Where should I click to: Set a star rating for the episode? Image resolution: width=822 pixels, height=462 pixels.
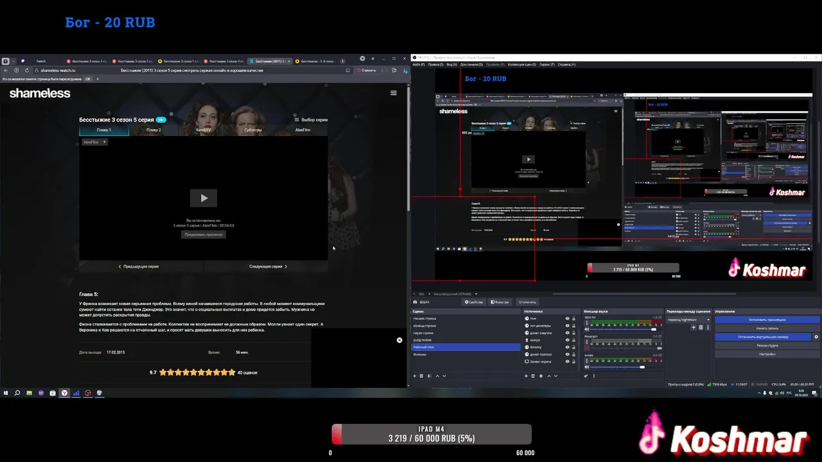(x=197, y=372)
